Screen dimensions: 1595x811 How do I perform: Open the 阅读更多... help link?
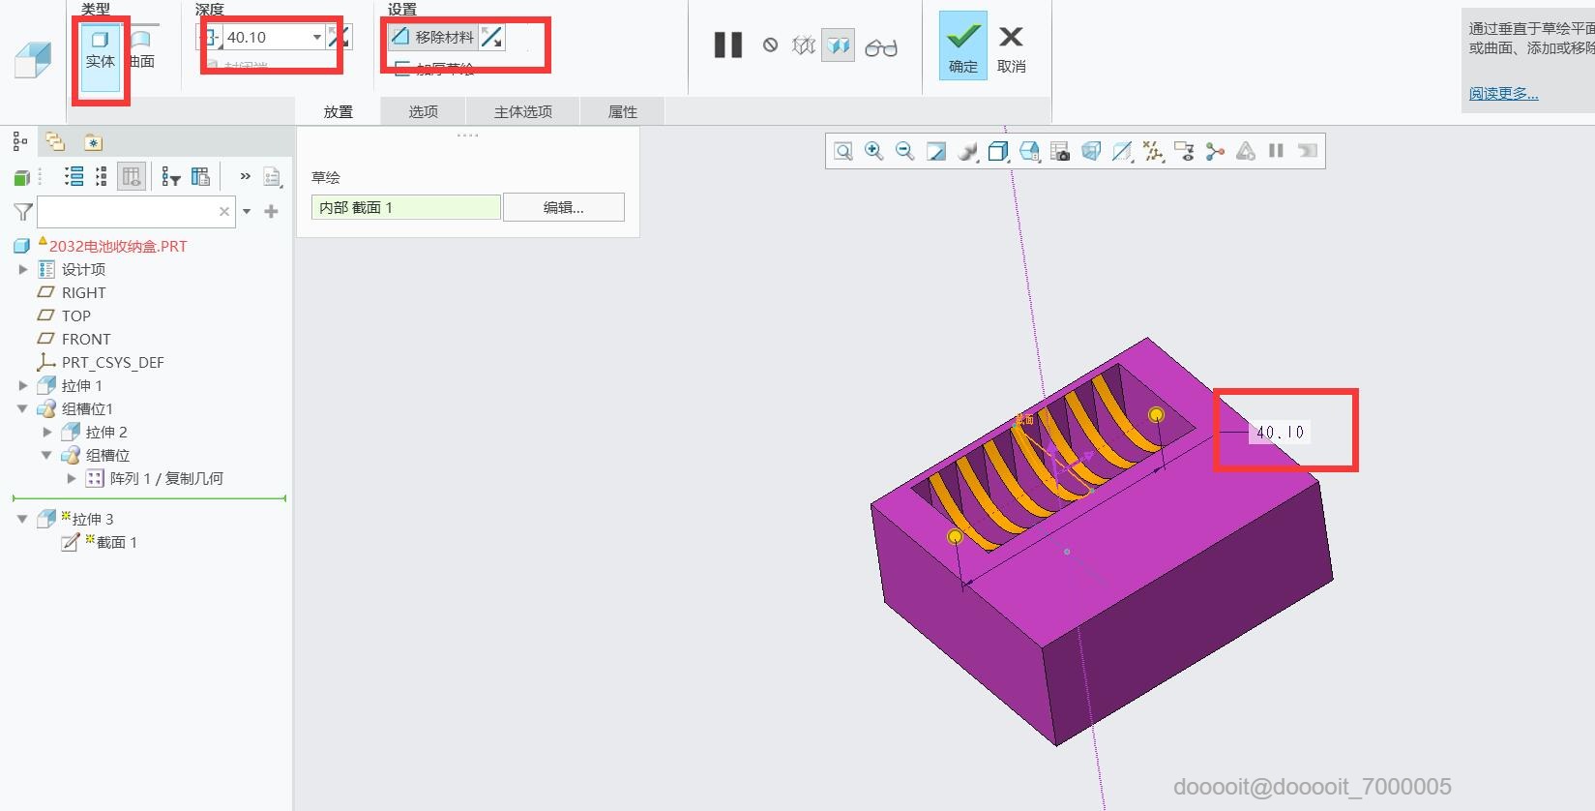[x=1503, y=93]
